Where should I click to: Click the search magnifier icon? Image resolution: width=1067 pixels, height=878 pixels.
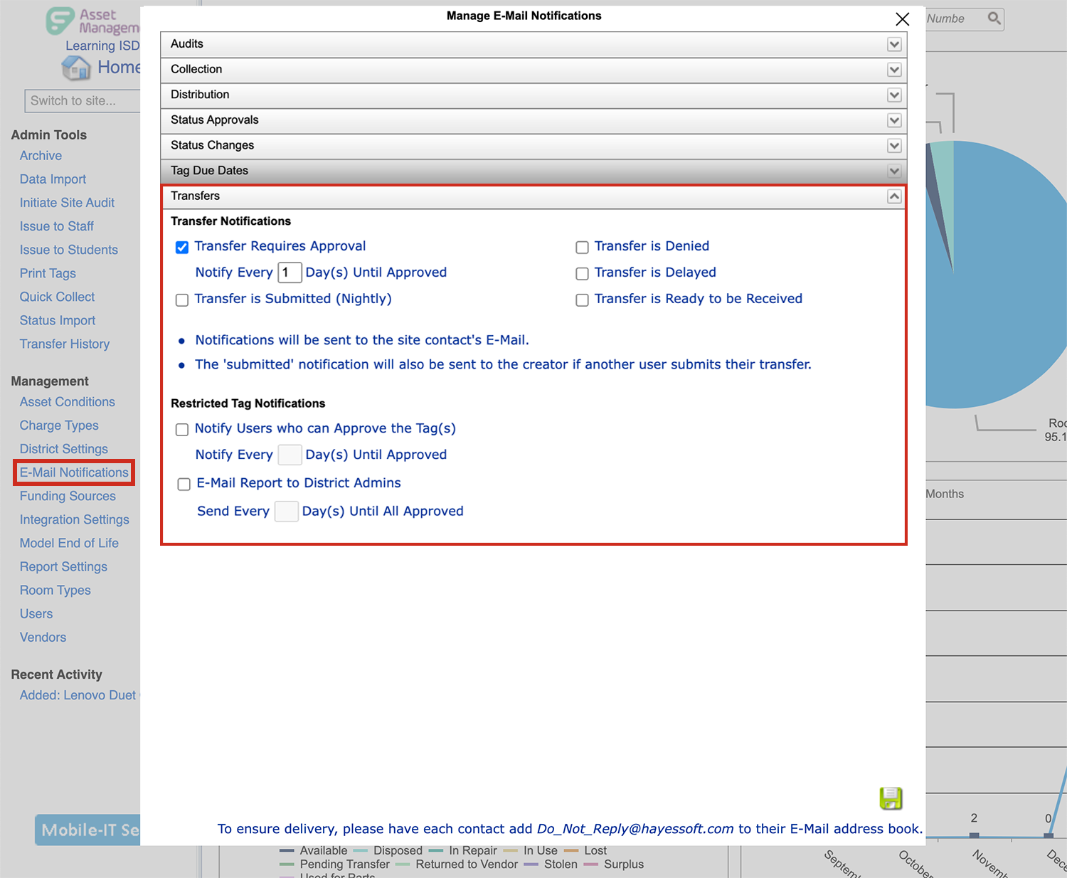click(x=994, y=18)
